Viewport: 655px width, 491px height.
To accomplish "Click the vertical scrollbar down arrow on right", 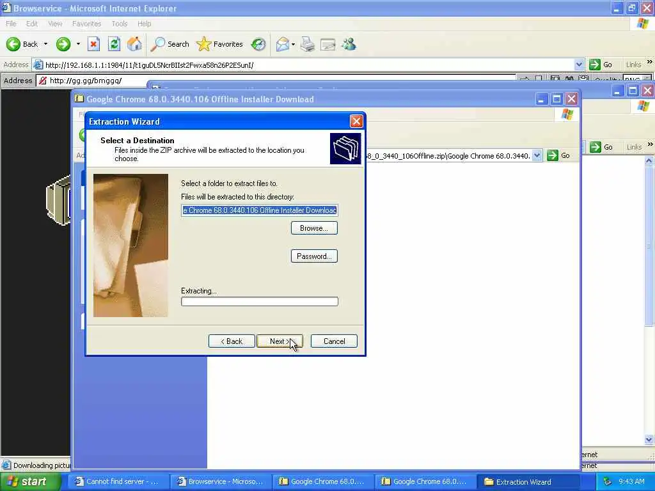I will pyautogui.click(x=649, y=440).
